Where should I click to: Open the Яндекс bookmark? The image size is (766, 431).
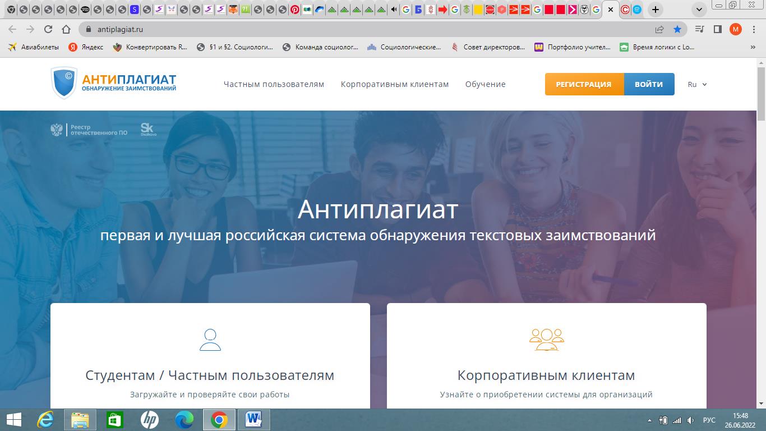point(86,47)
